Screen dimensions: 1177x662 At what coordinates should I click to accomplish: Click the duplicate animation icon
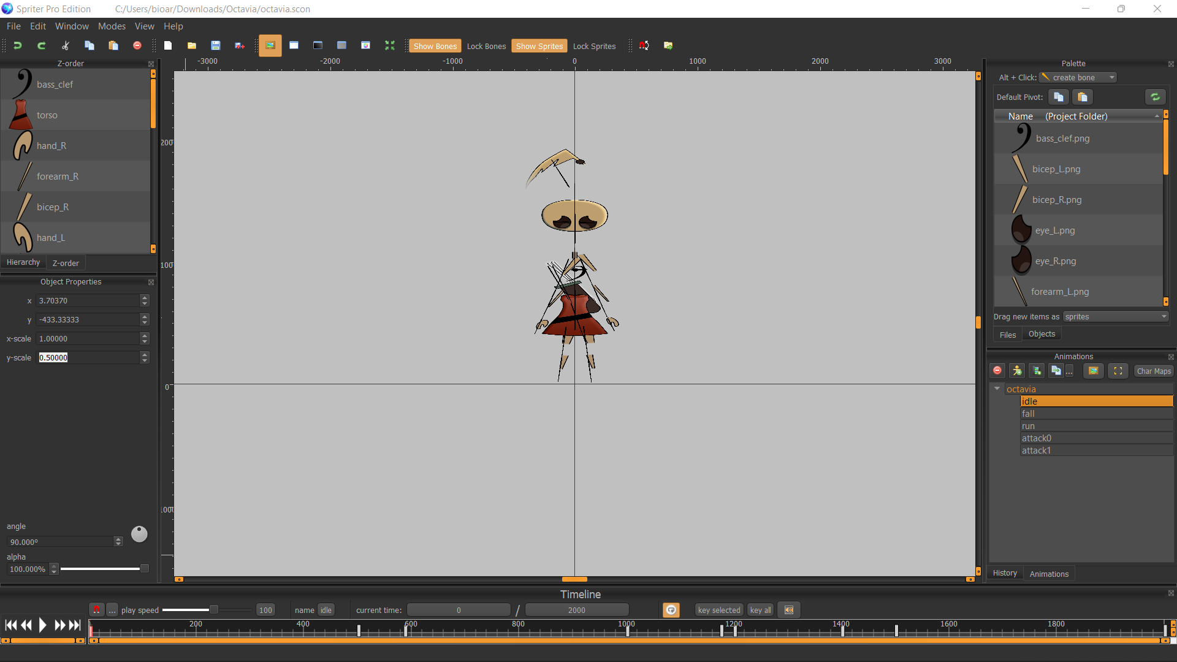click(1056, 371)
